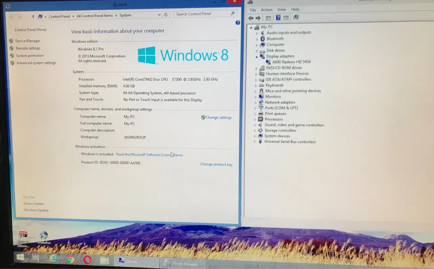Click the All Control Panel Items breadcrumb
Screen dimensions: 434x269
(94, 16)
